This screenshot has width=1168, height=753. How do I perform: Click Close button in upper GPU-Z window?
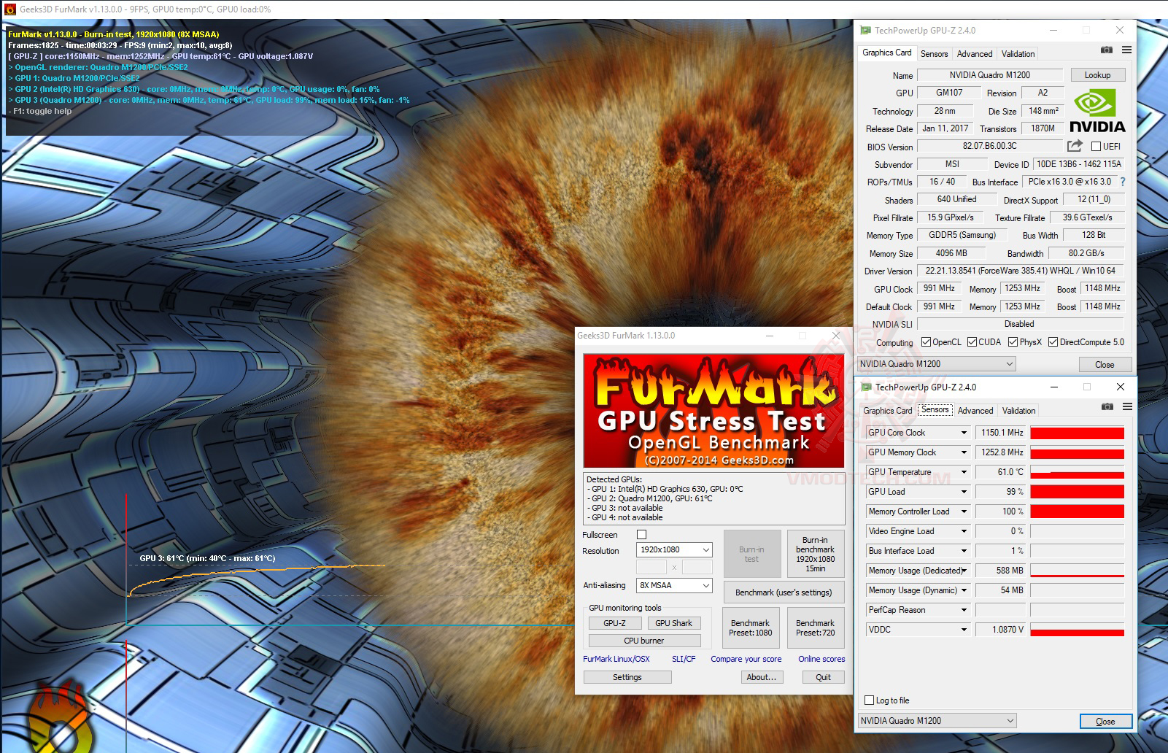1105,364
